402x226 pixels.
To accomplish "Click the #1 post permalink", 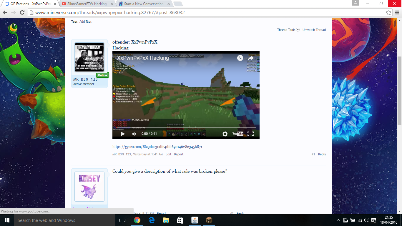I will (313, 154).
